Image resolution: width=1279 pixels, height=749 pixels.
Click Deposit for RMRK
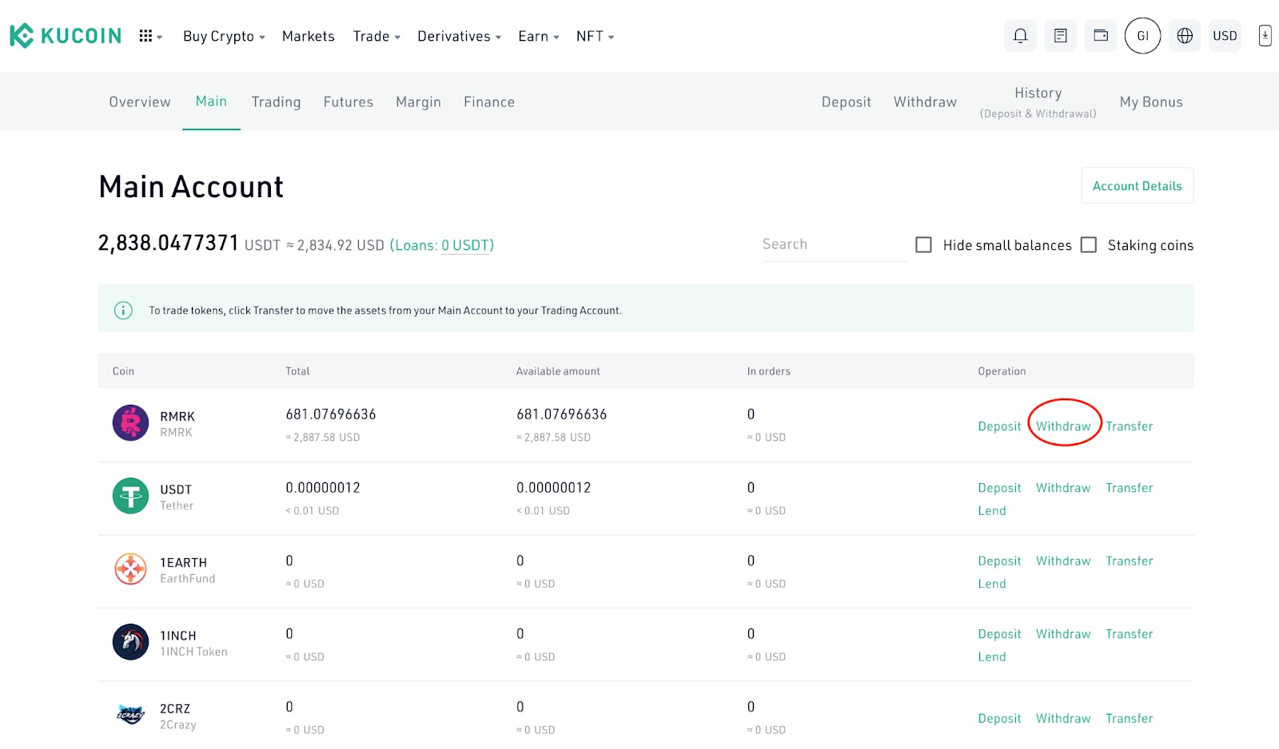999,426
